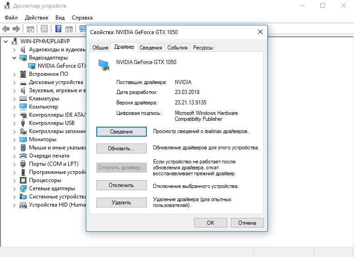
Task: Click the Видеоадаптеры display adapter icon
Action: (23, 58)
